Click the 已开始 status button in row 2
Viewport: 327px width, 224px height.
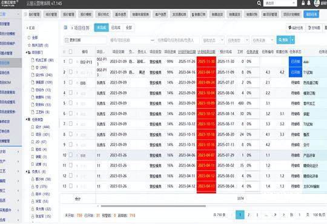[x=296, y=72]
